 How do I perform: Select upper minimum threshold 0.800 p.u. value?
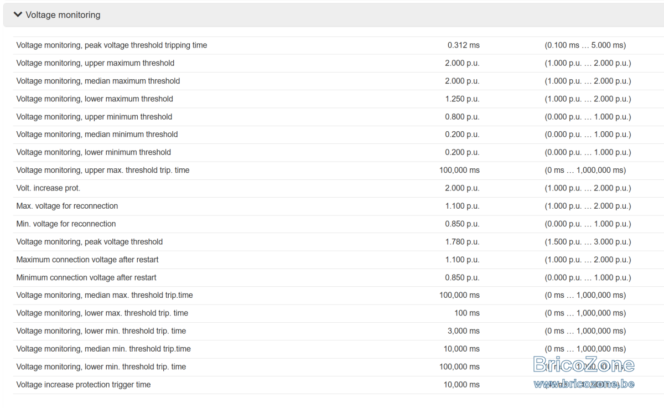(462, 117)
